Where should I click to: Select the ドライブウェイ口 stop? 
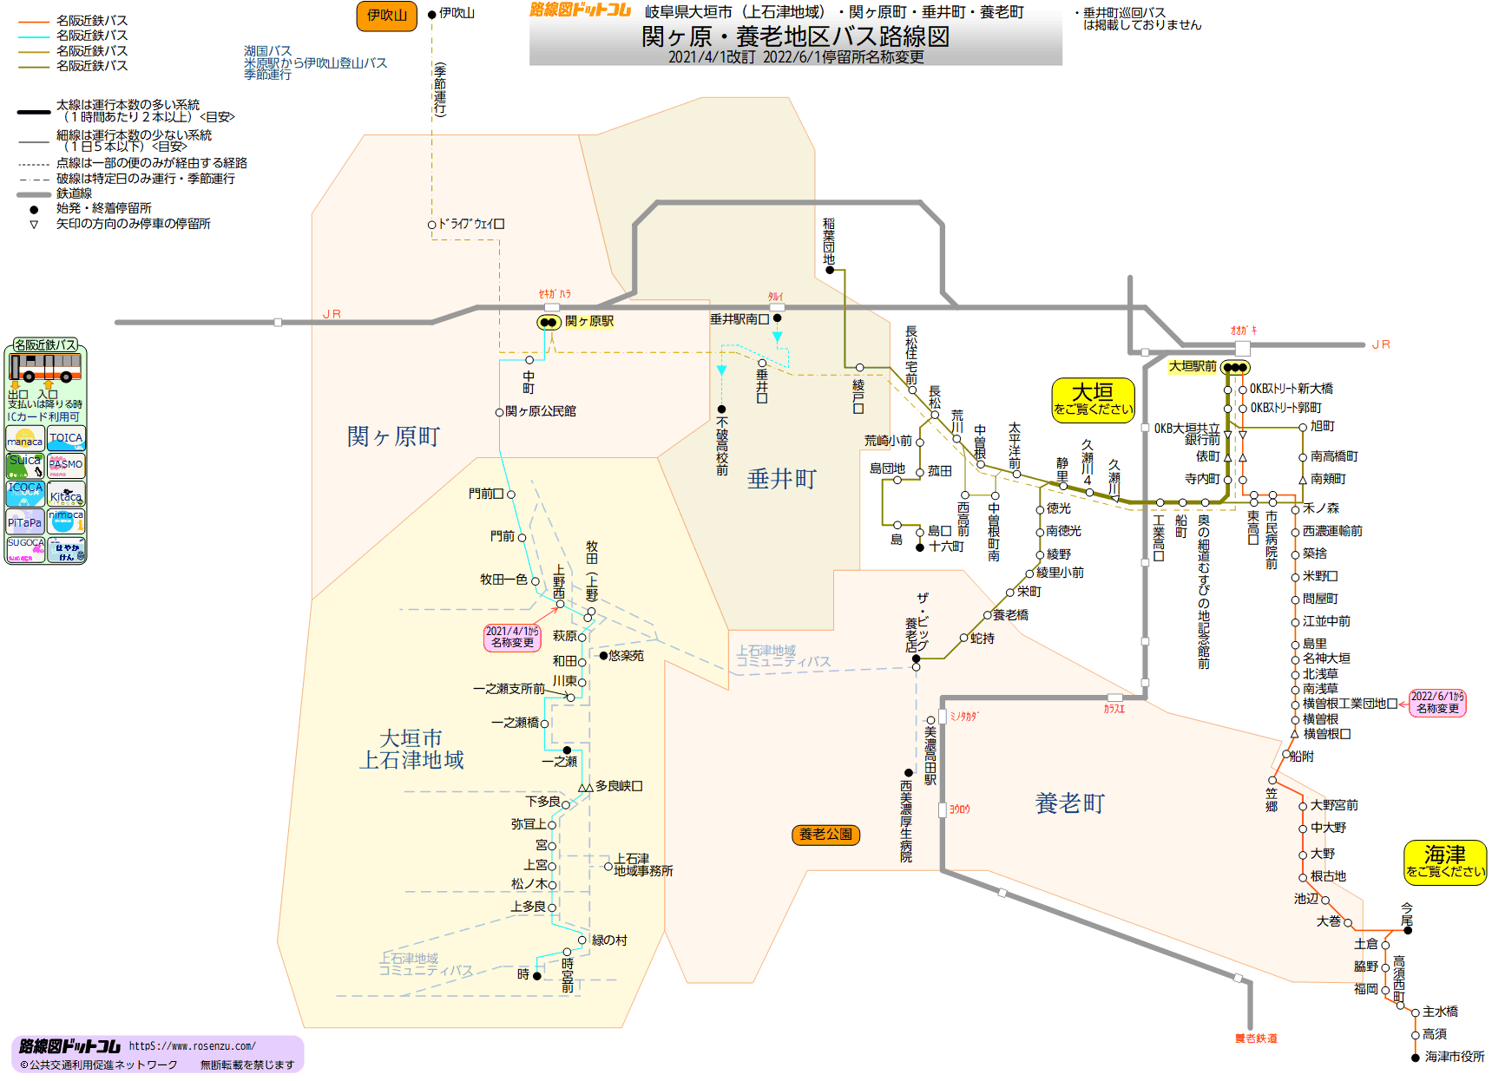[432, 225]
